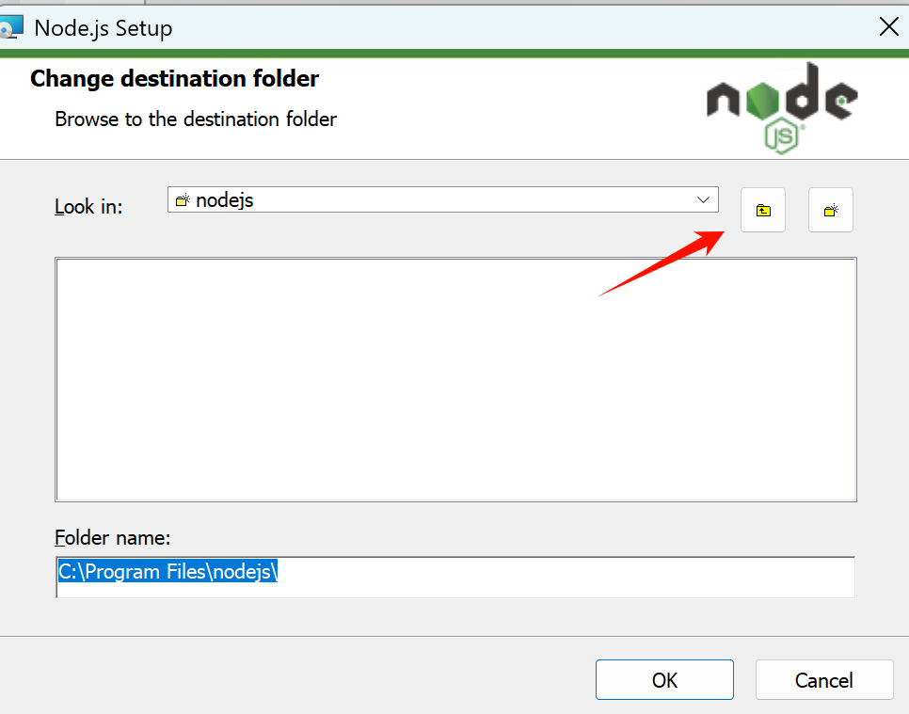The image size is (909, 714).
Task: Click the Node.js Setup installer icon
Action: point(10,27)
